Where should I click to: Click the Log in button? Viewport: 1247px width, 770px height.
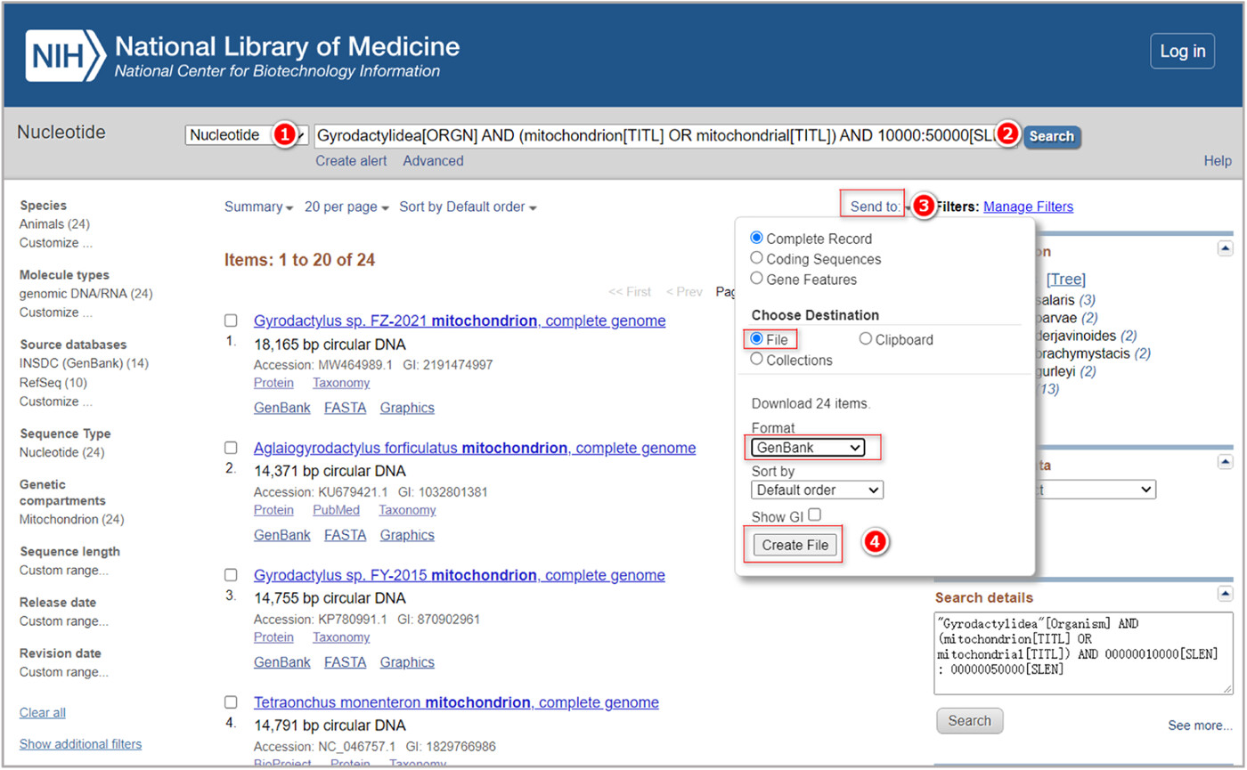click(x=1183, y=51)
